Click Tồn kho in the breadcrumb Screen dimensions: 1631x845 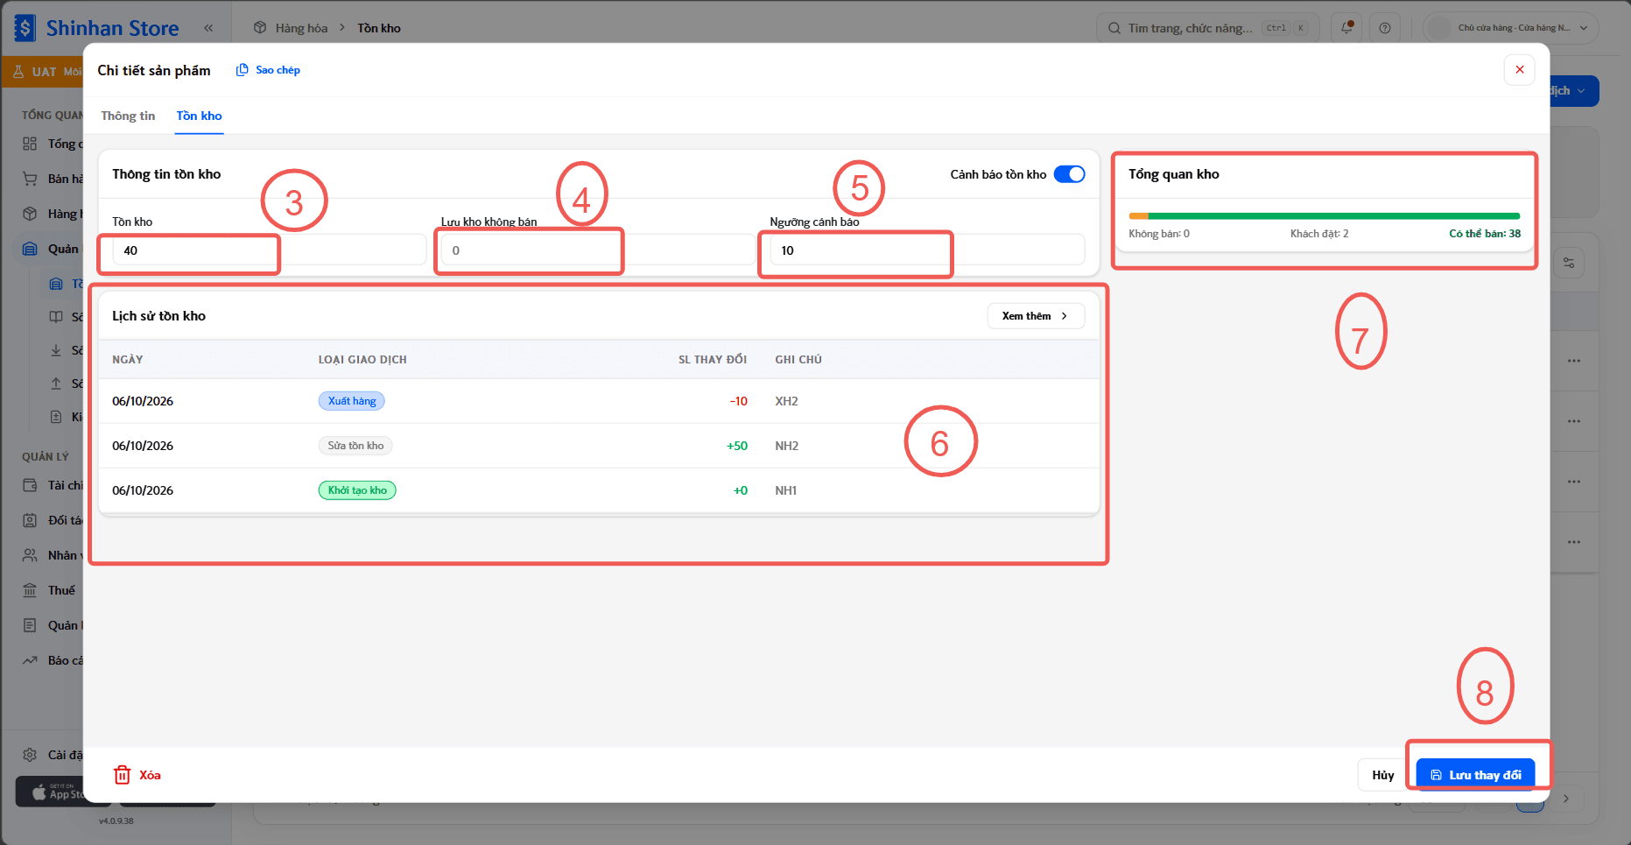[x=379, y=28]
